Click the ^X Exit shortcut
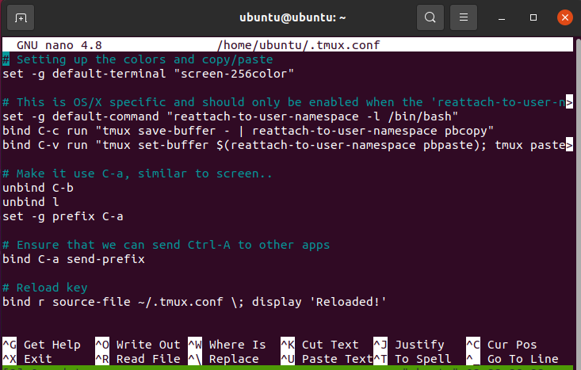 pos(28,359)
